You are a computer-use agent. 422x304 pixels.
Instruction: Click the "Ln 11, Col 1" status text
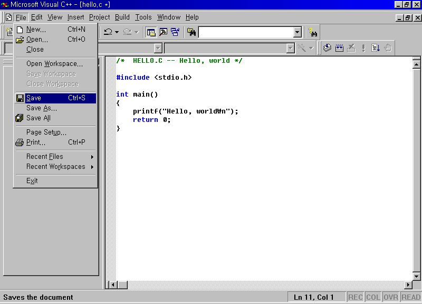point(313,297)
